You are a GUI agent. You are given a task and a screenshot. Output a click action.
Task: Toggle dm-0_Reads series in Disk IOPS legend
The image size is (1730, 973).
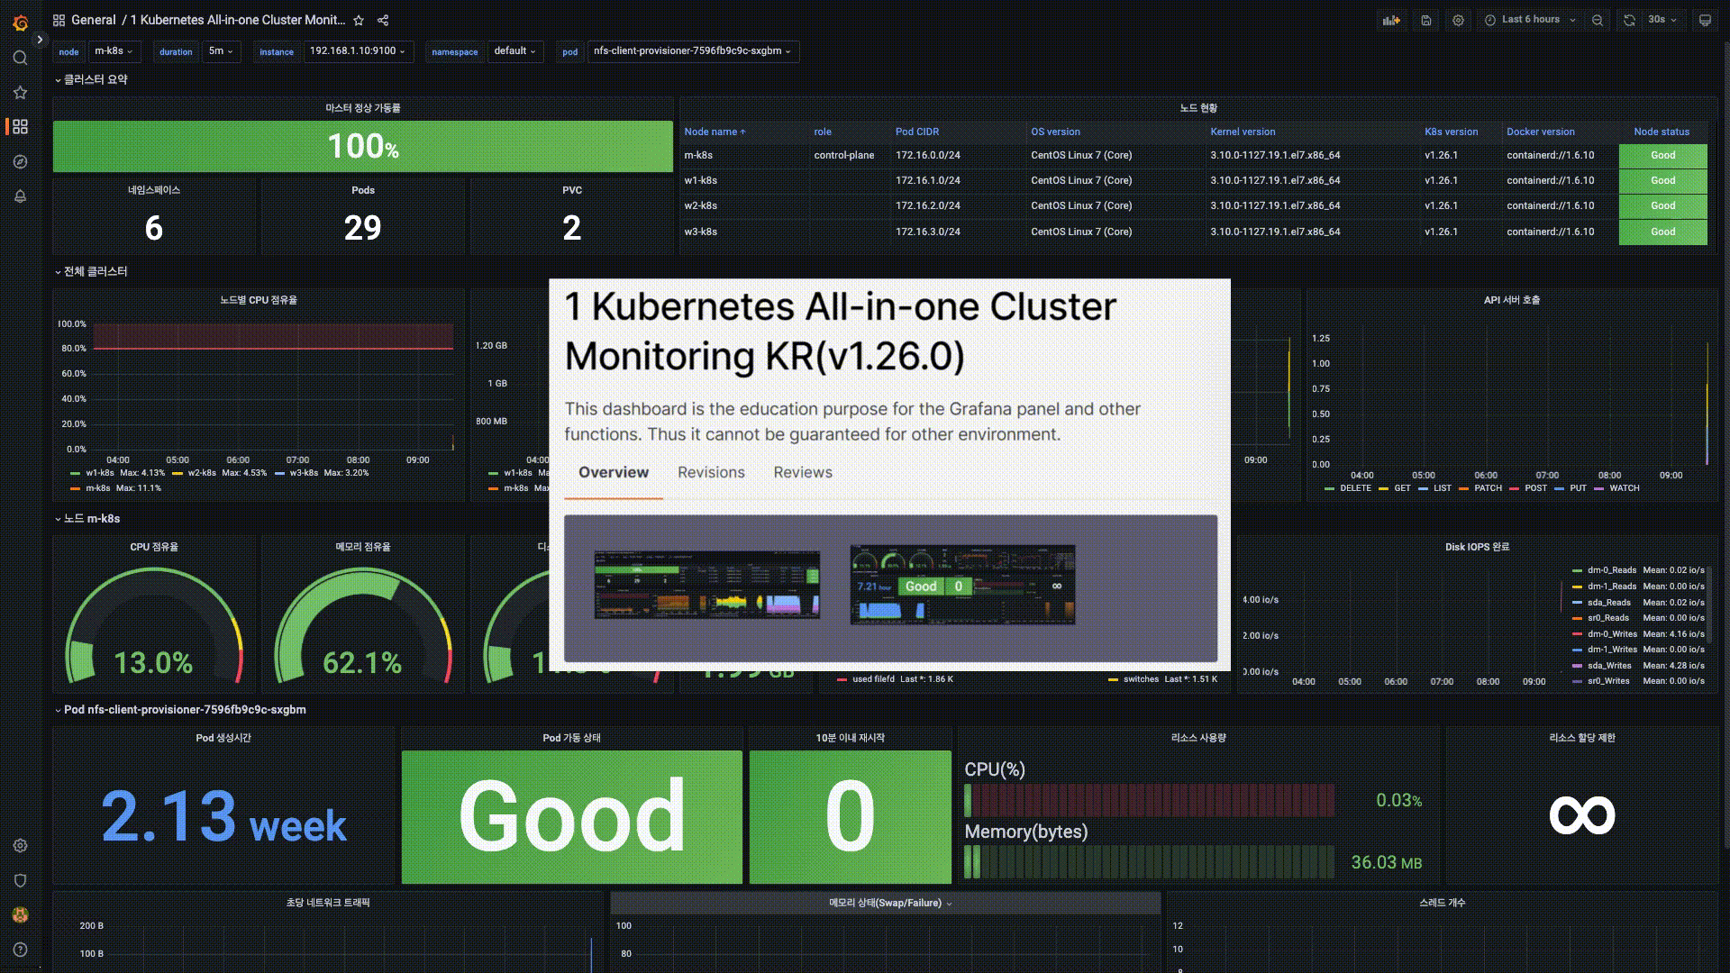(x=1611, y=570)
